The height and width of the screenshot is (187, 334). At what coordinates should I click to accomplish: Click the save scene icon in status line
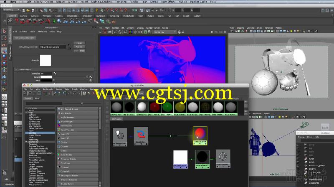tap(33, 10)
